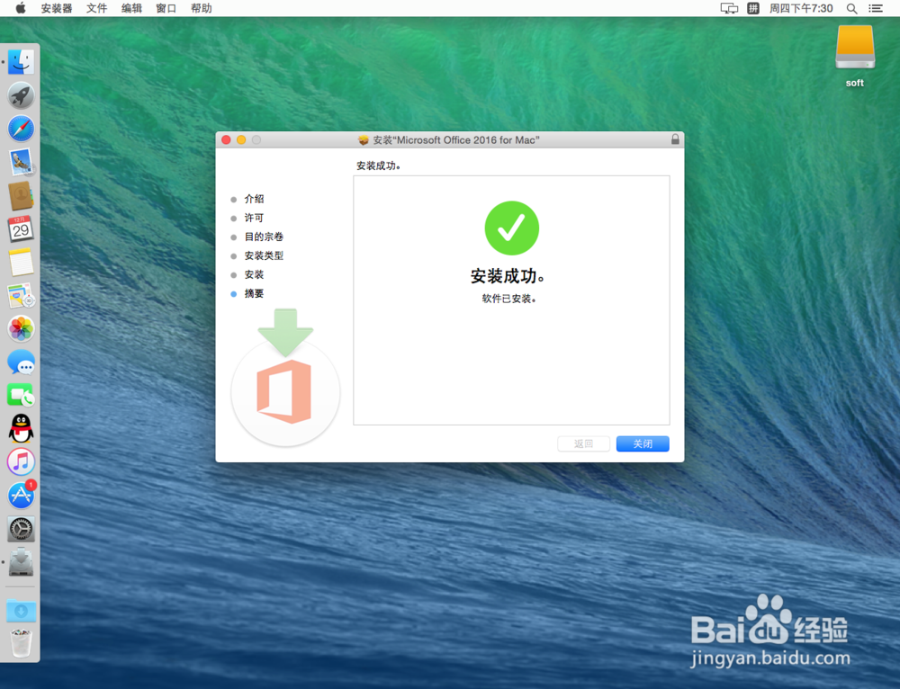
Task: Open the 文件 menu
Action: coord(96,8)
